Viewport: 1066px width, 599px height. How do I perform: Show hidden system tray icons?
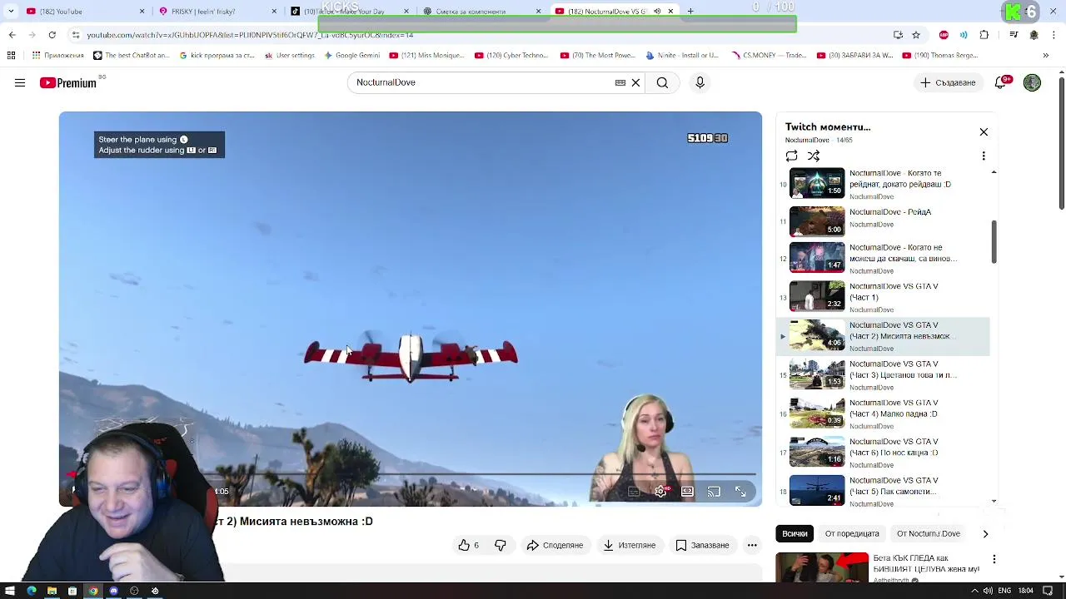pos(974,591)
